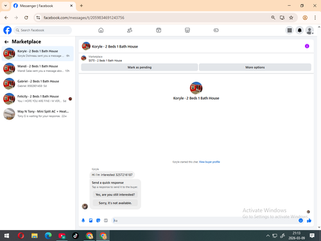Open Koryle conversation in the list

click(x=38, y=53)
